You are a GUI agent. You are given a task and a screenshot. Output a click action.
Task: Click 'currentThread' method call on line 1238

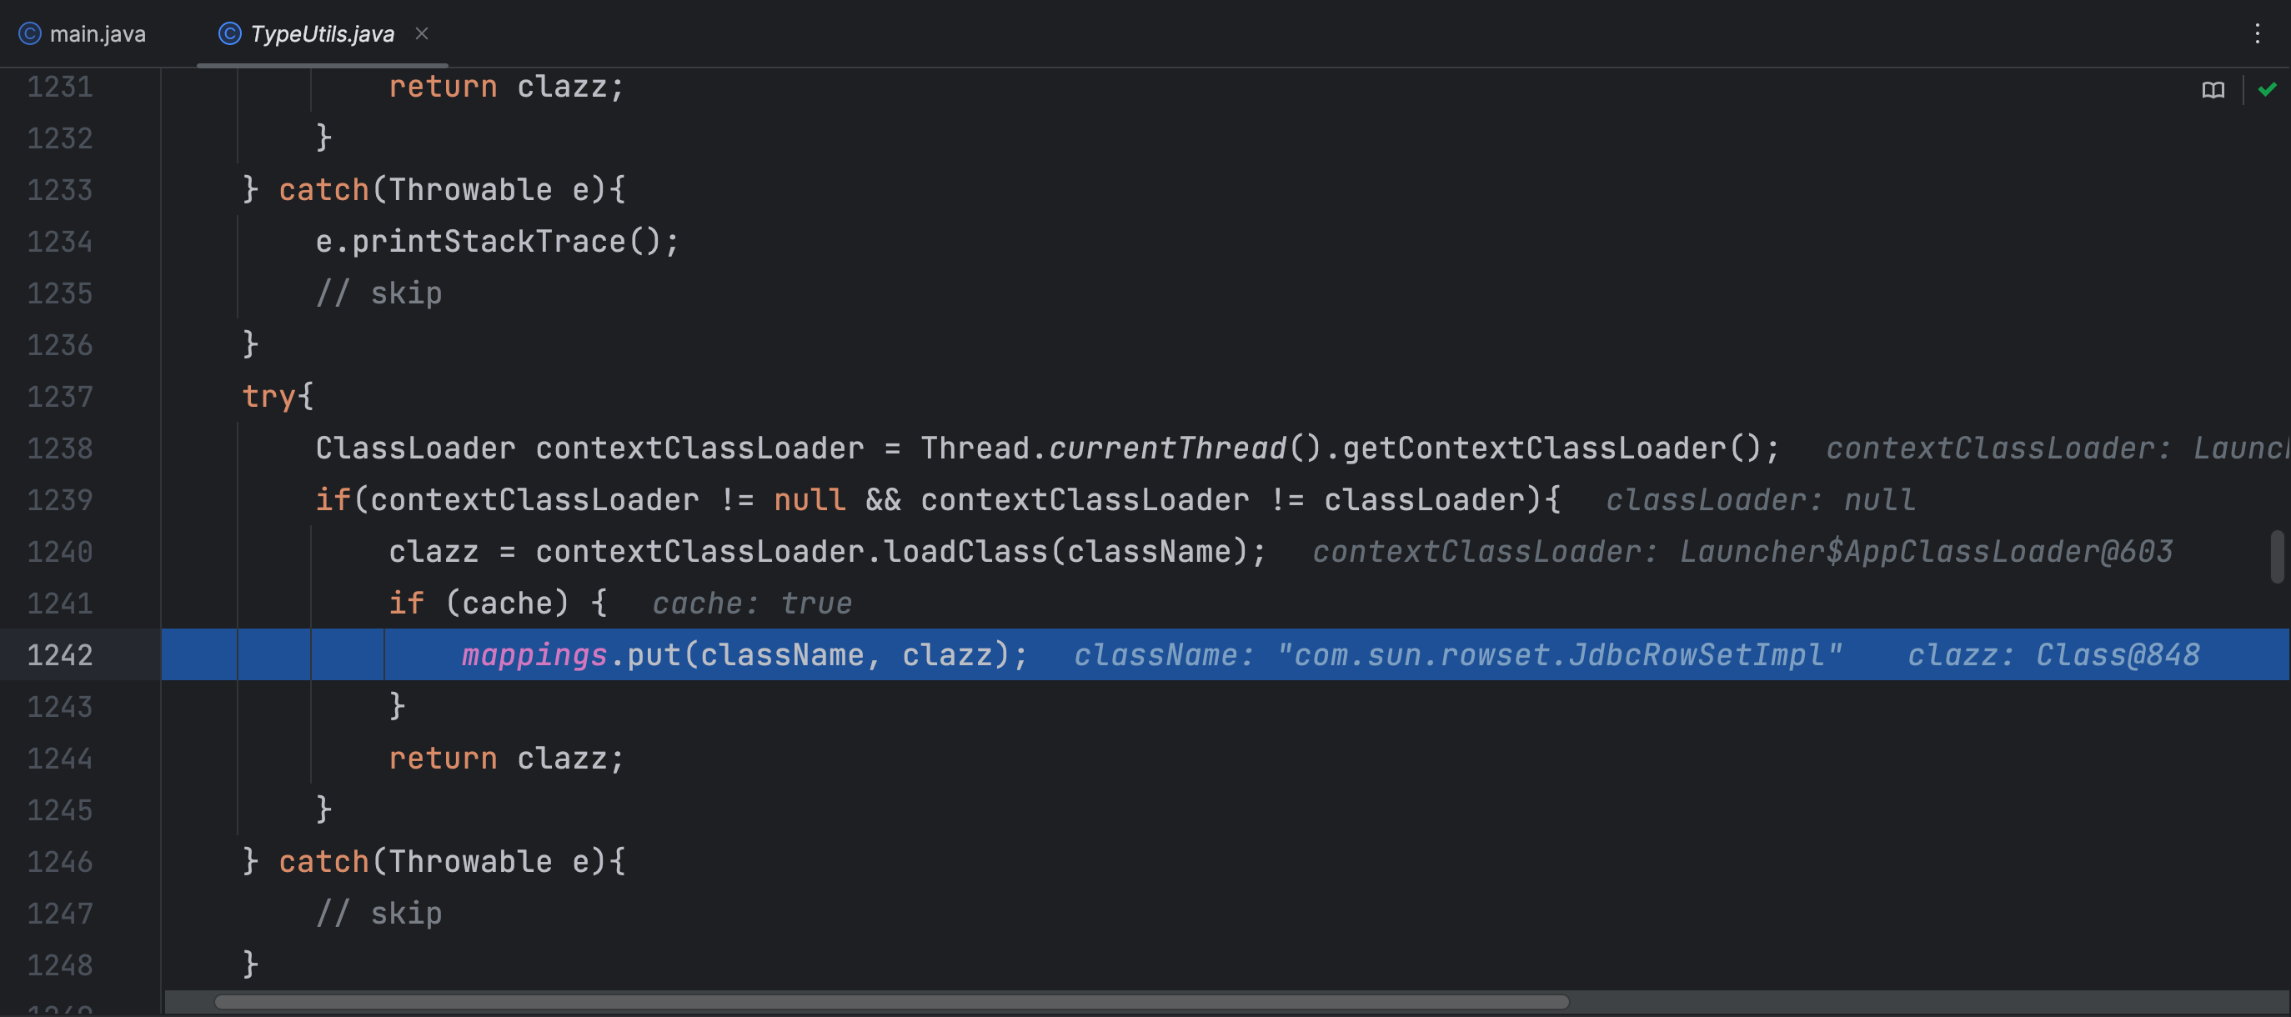click(x=1167, y=448)
